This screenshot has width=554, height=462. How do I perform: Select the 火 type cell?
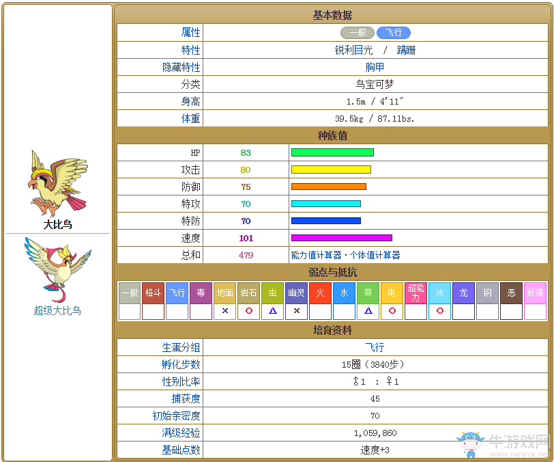[320, 293]
